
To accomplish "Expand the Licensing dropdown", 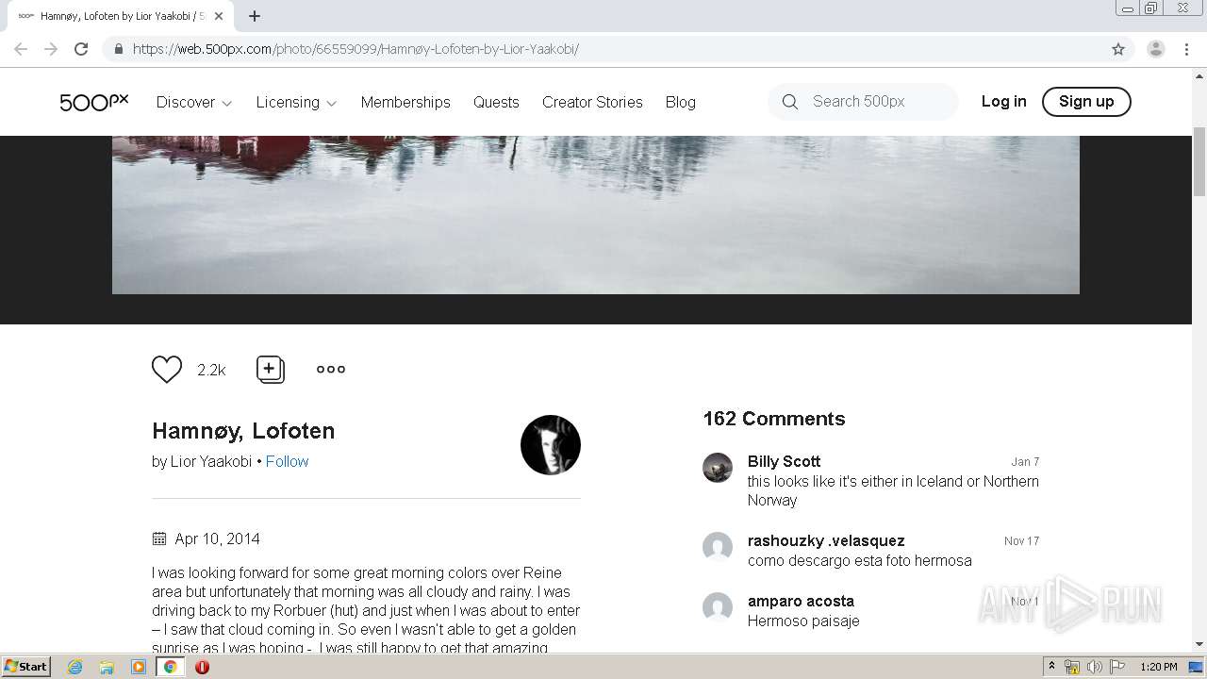I will tap(296, 102).
